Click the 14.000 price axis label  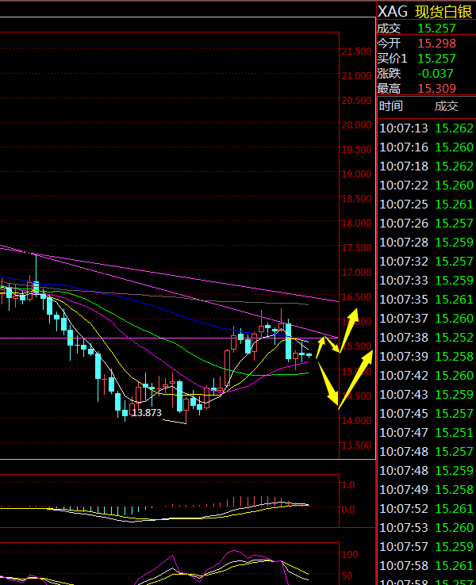coord(356,420)
